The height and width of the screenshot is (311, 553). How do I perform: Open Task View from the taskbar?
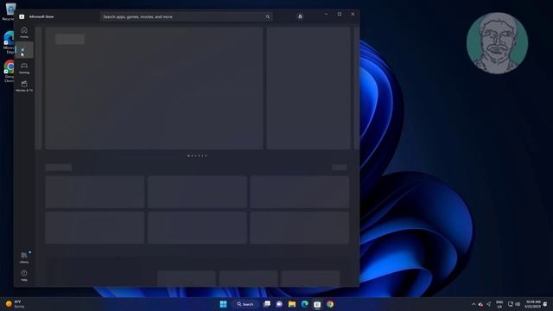pos(267,304)
